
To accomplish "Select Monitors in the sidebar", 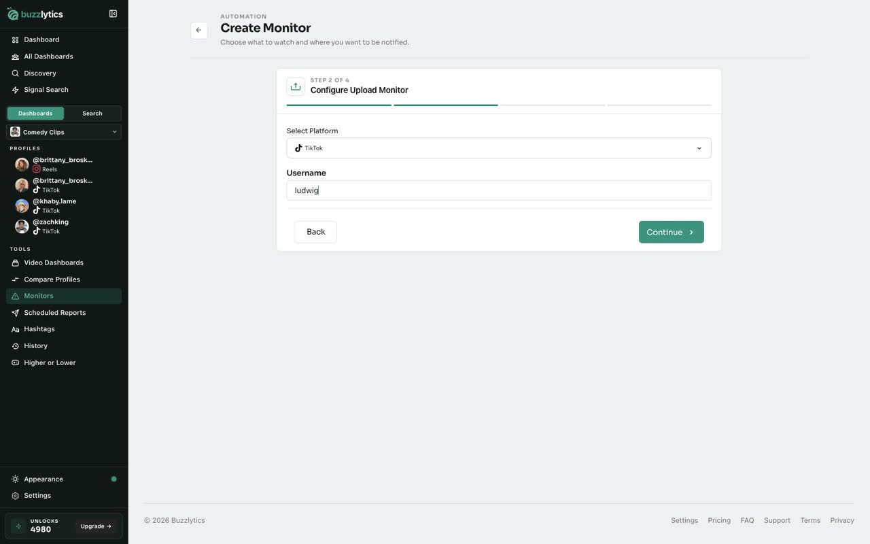I will (x=64, y=296).
